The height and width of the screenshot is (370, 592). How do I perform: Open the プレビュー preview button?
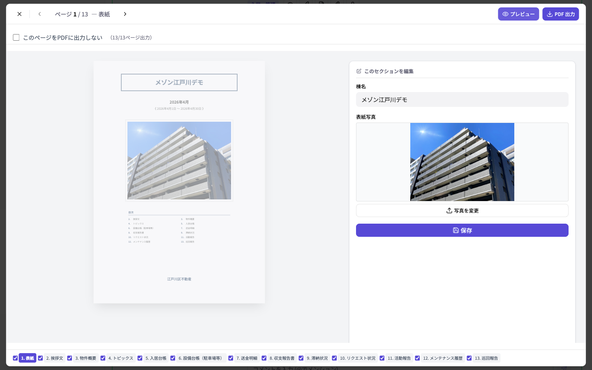[518, 14]
